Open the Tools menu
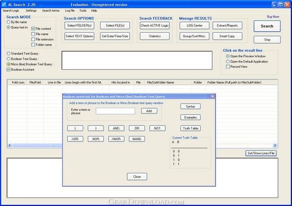This screenshot has width=292, height=206. (83, 10)
